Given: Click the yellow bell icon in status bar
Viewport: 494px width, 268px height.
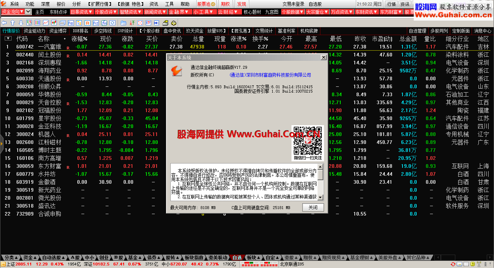Looking at the screenshot, I should point(473,264).
